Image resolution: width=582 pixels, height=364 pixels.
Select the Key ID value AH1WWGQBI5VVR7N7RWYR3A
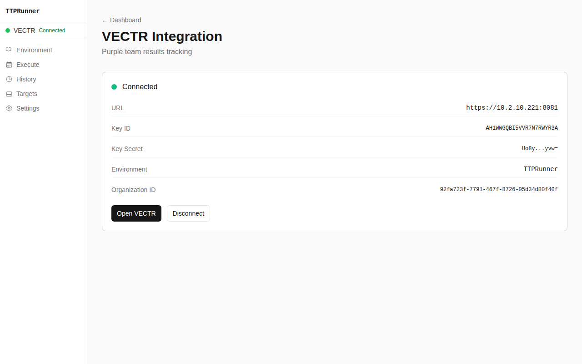pyautogui.click(x=522, y=128)
